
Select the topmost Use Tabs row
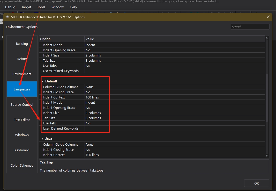[x=152, y=66]
